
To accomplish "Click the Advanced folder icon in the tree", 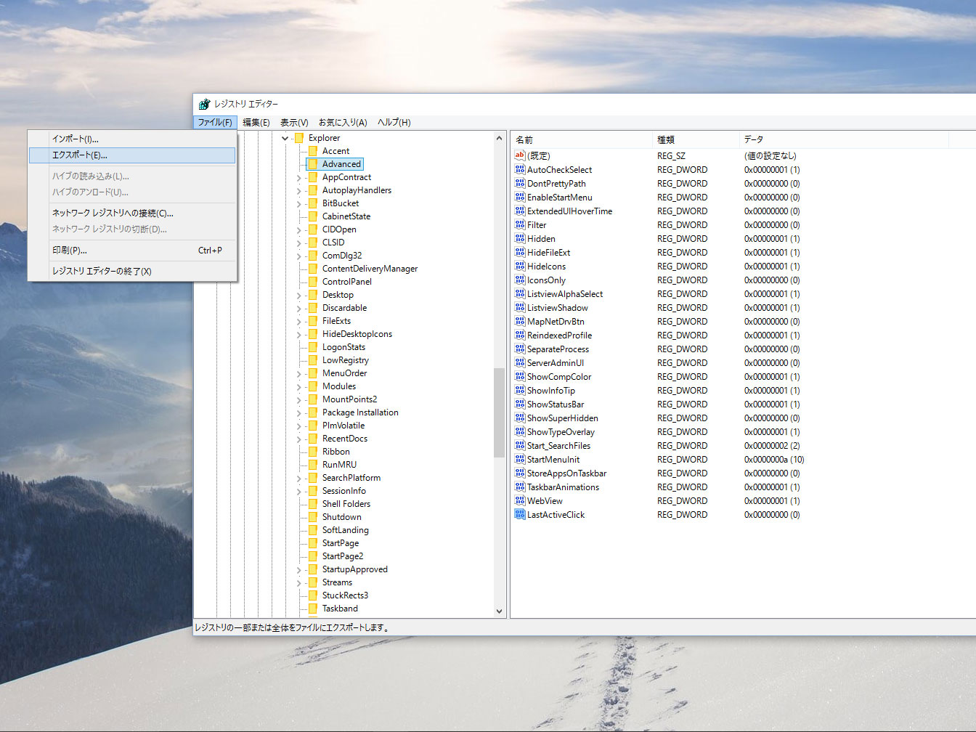I will click(312, 163).
